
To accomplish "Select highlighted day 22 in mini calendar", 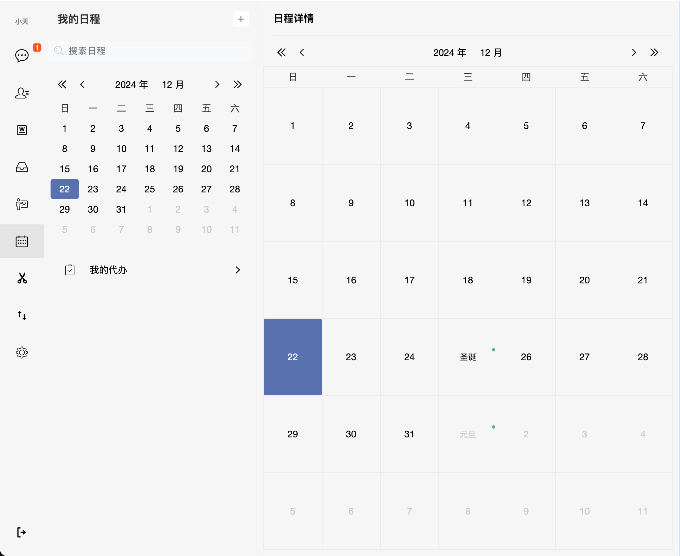I will (x=65, y=189).
